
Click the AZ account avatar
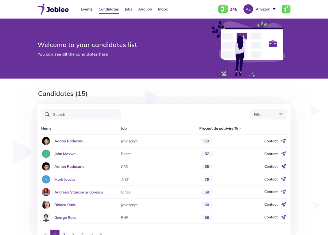(x=248, y=9)
